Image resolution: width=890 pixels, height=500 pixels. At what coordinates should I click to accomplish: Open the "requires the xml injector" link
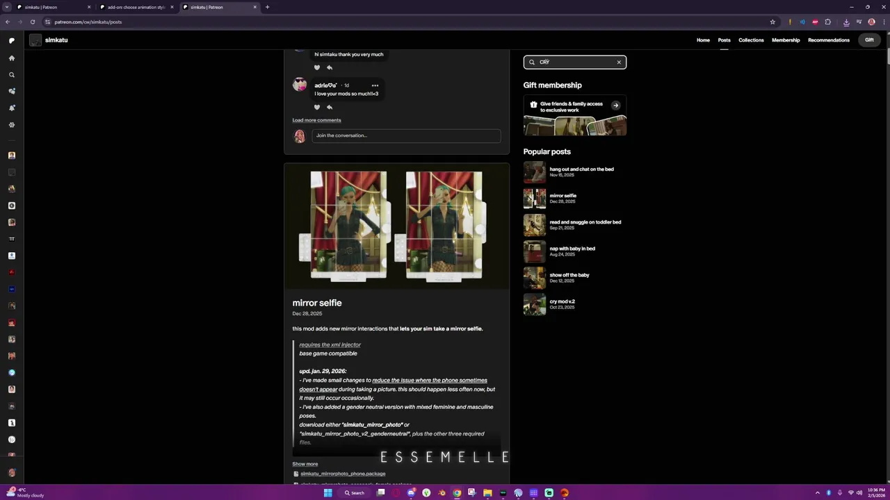(330, 344)
